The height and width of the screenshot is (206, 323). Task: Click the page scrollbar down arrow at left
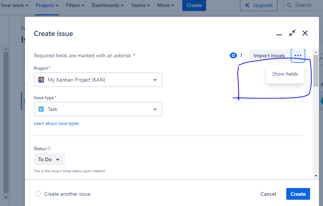[6, 198]
